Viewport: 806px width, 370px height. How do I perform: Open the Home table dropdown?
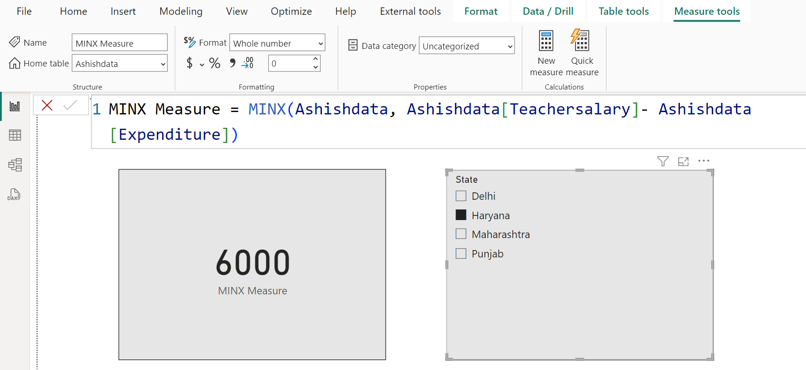pos(120,64)
